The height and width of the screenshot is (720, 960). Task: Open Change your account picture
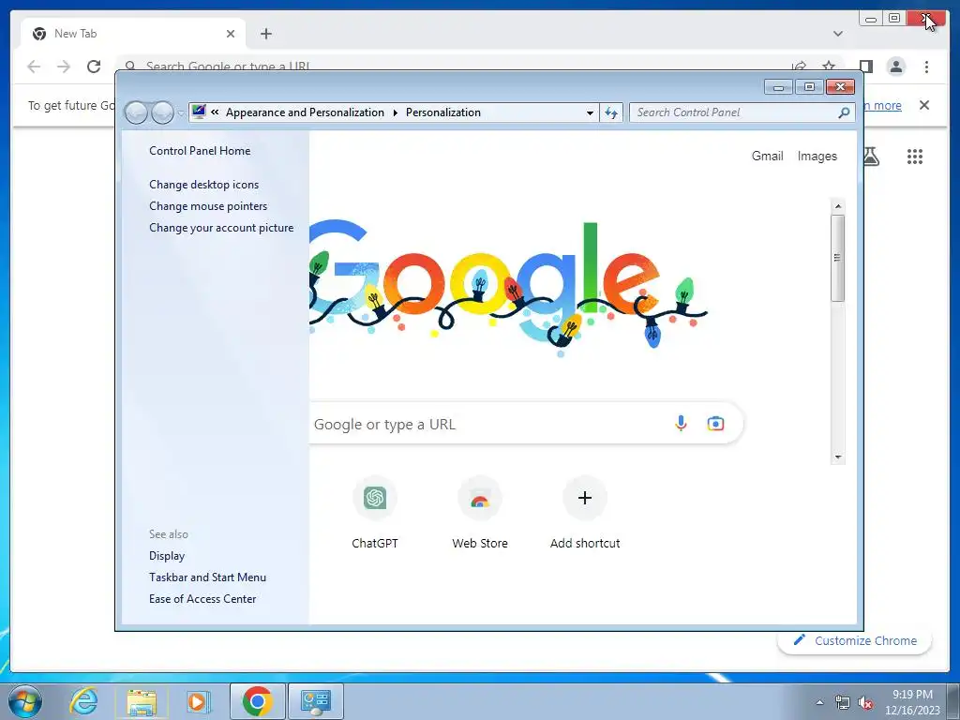point(221,227)
